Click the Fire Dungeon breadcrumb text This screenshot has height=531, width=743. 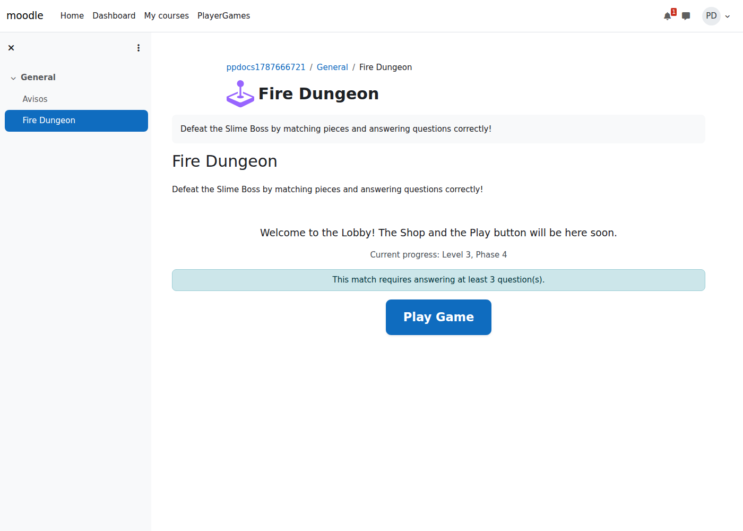coord(385,67)
